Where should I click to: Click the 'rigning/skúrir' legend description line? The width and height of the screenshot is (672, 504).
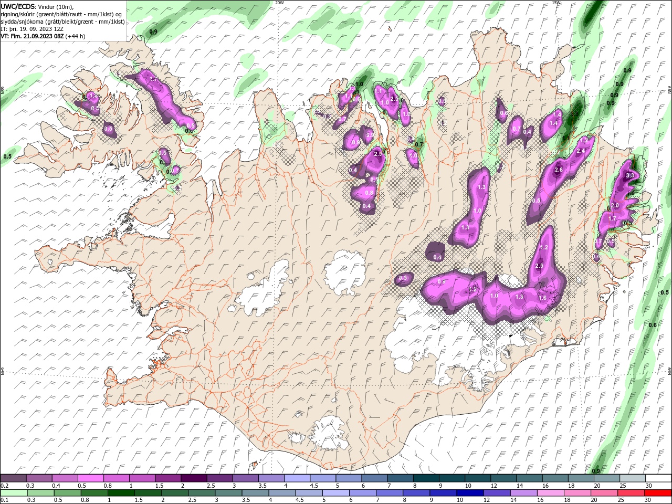coord(61,14)
